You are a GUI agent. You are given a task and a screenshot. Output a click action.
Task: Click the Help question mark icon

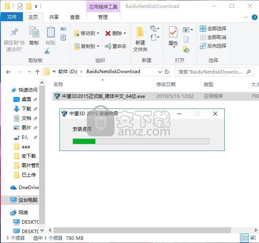point(254,17)
